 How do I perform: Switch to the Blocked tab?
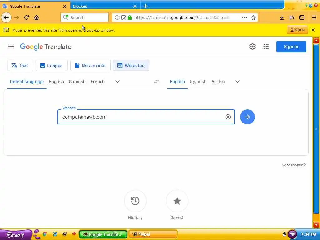click(102, 6)
